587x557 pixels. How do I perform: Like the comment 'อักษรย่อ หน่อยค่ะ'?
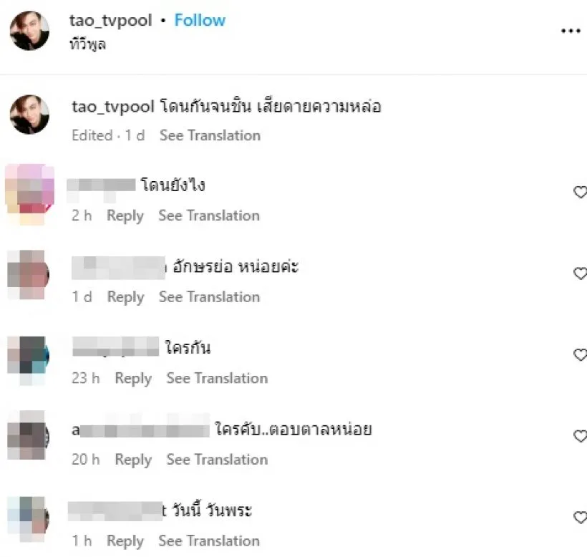click(x=580, y=273)
